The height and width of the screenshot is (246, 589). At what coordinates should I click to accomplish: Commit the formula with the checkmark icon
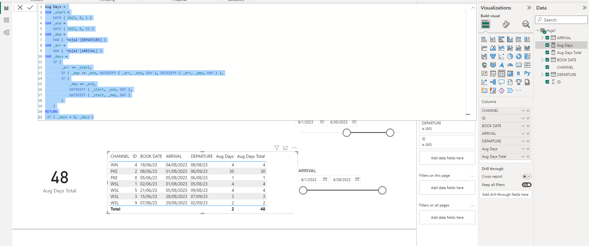30,7
